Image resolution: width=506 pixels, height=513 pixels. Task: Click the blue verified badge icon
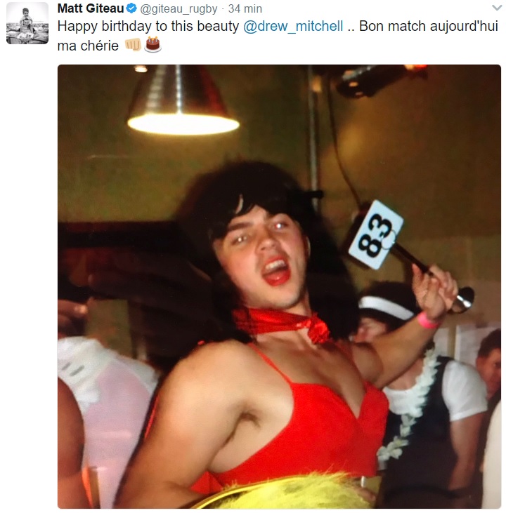pyautogui.click(x=131, y=8)
